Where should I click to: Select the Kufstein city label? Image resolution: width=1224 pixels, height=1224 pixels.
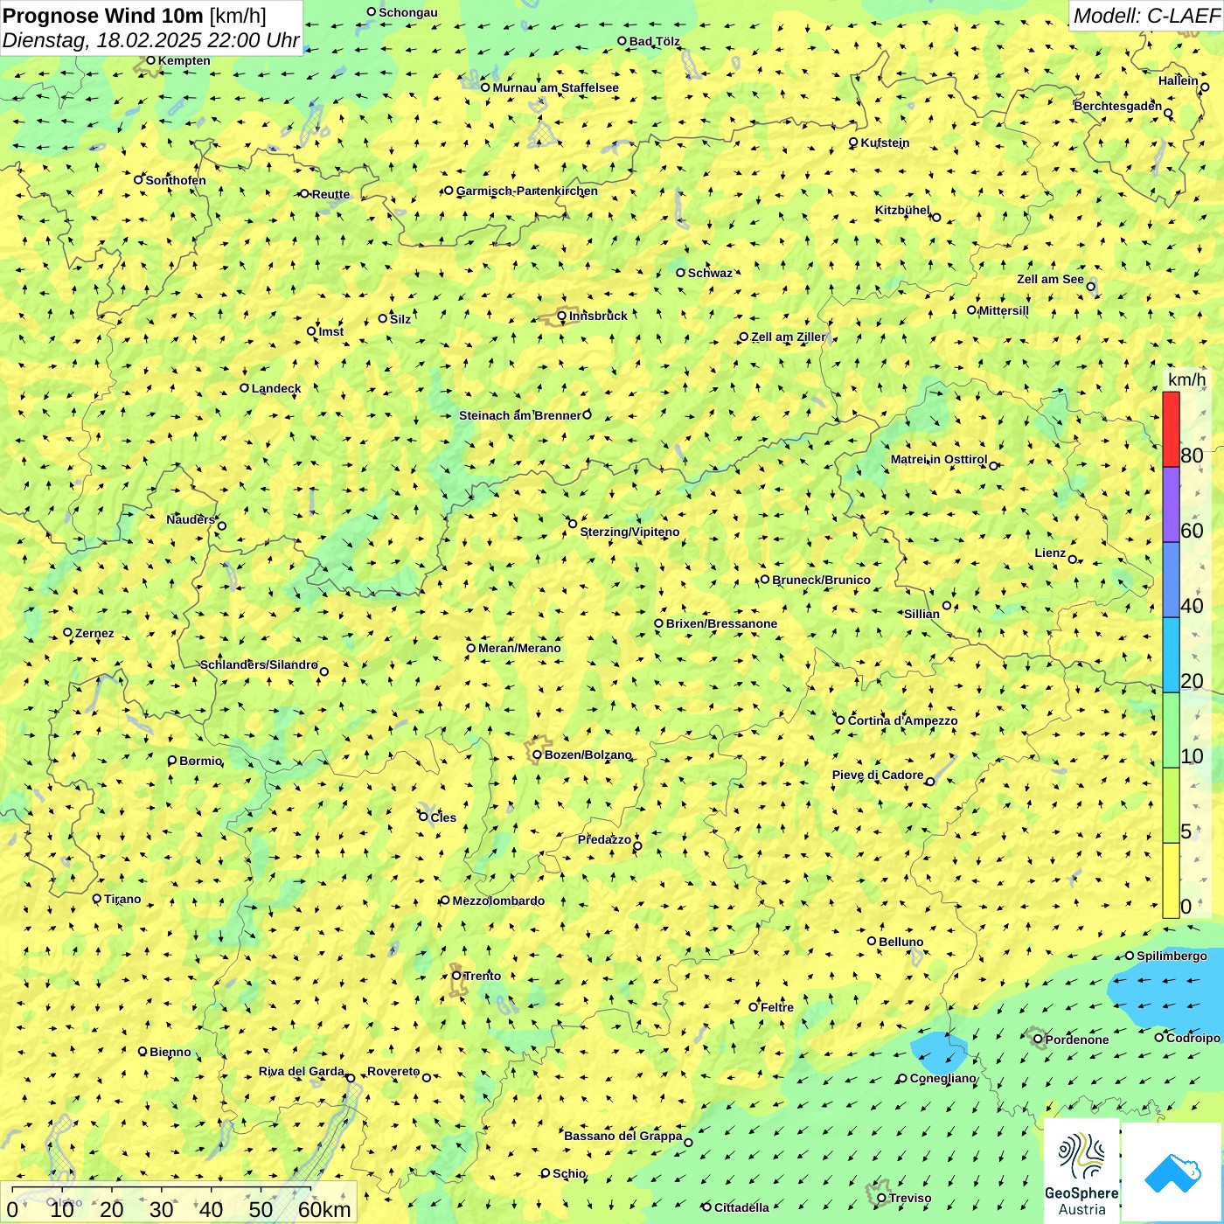click(885, 143)
